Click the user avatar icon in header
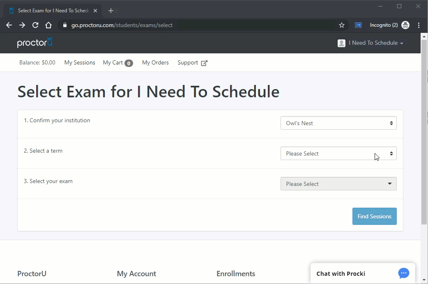 (341, 43)
